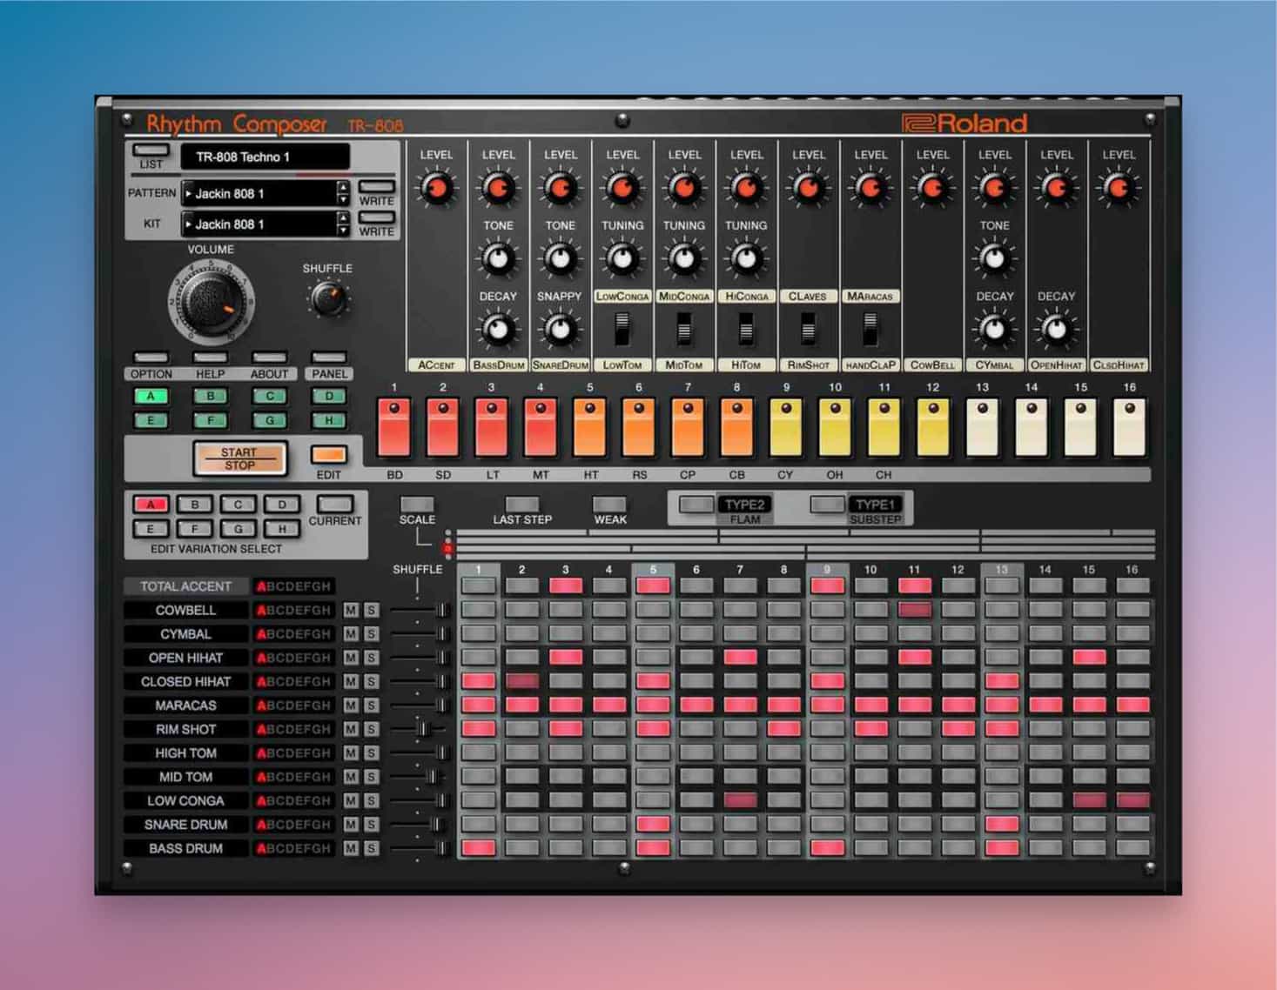Flip the LowConga/LowTom selector switch

622,330
